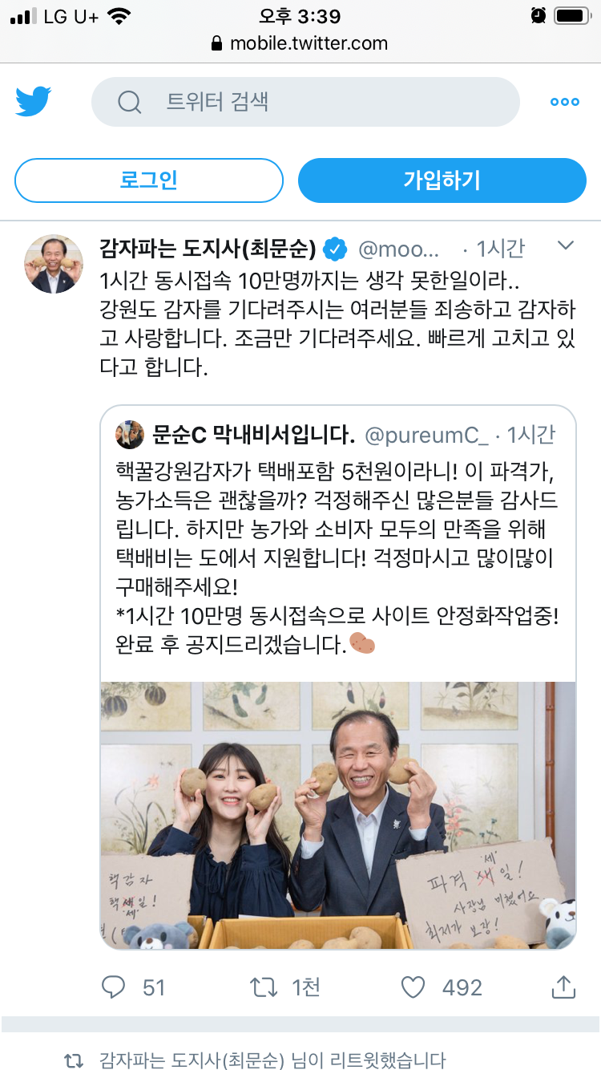Screen dimensions: 601x1070
Task: Click the 가입하기 button
Action: pos(442,180)
